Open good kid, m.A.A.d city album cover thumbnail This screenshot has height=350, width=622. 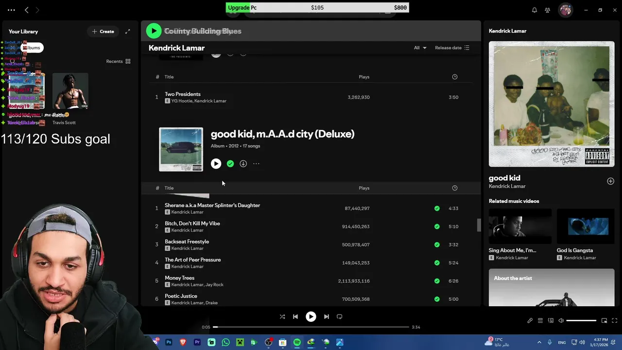[181, 149]
